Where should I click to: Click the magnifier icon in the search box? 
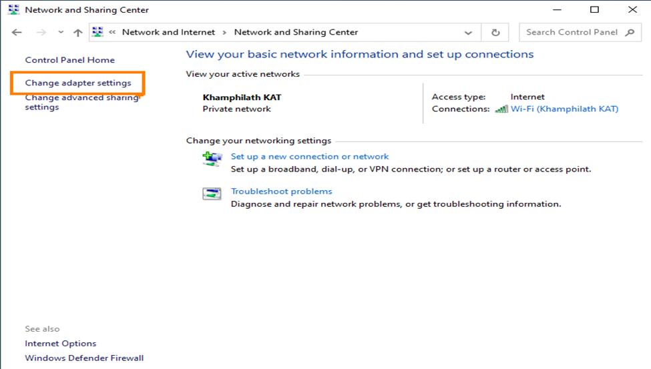[630, 32]
